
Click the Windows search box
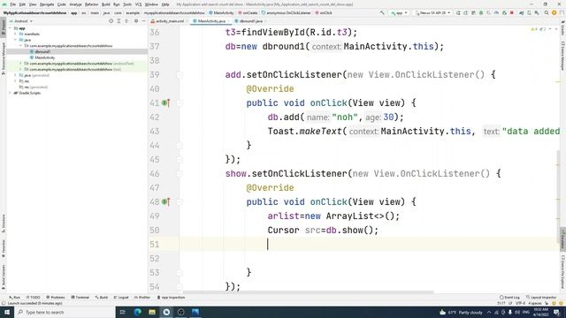[x=65, y=312]
